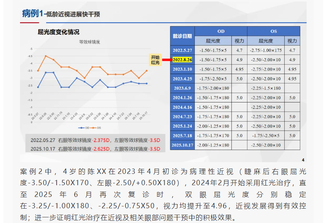The image size is (327, 223).
Task: Click the 2023.6.9 date row header
Action: pos(182,88)
